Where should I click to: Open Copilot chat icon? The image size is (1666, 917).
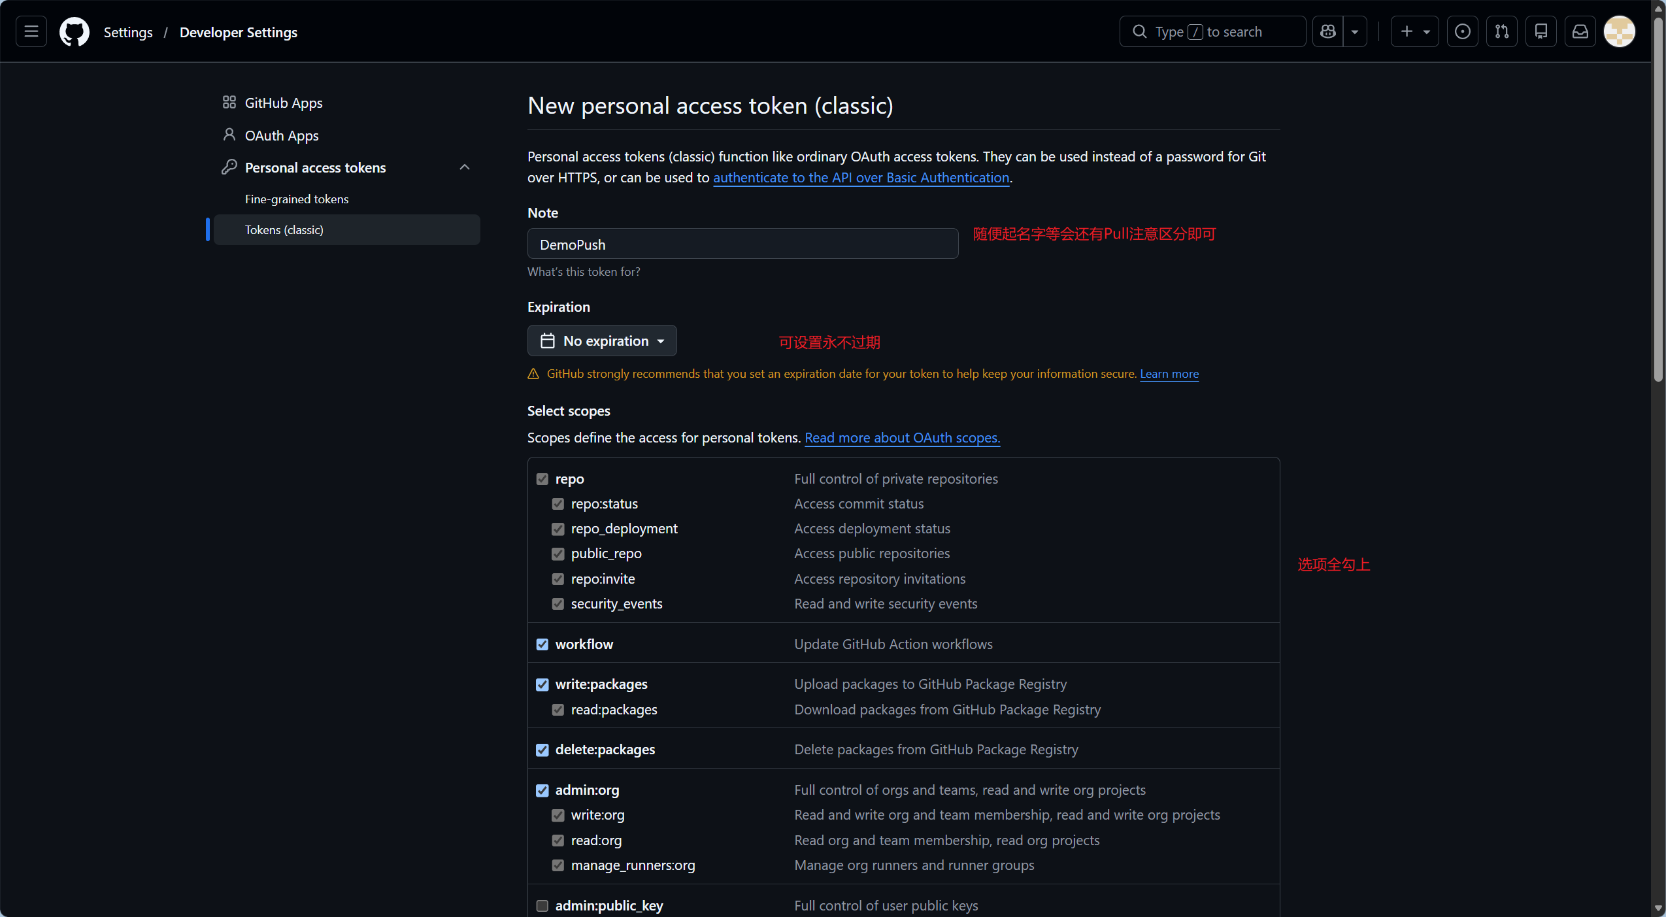[x=1328, y=31]
